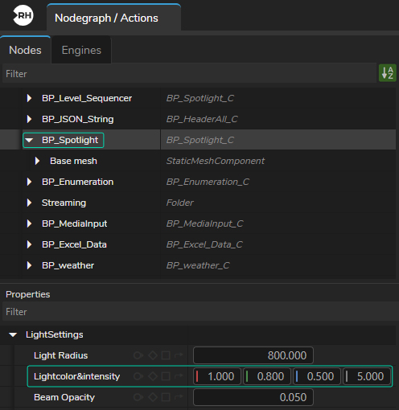Click the circle icon on Lightcolor&intensity row
Image resolution: width=399 pixels, height=410 pixels.
[x=138, y=376]
